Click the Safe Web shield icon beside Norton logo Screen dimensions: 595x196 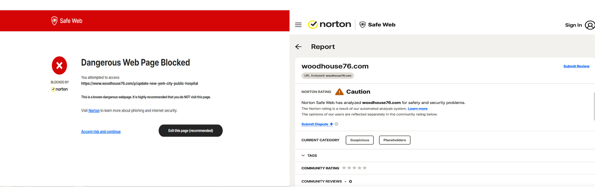[x=362, y=25]
